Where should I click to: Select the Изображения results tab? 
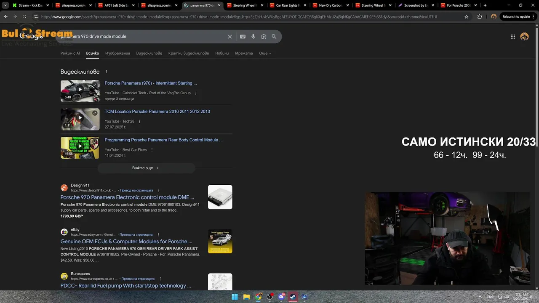[117, 53]
